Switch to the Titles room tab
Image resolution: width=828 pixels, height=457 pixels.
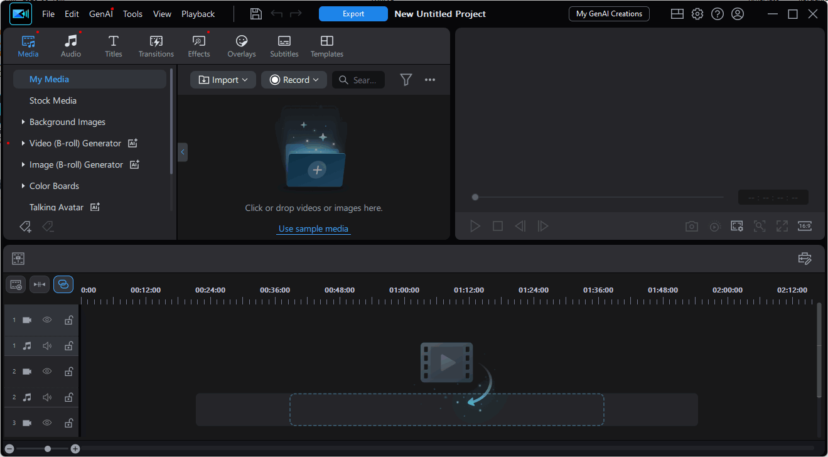point(114,46)
